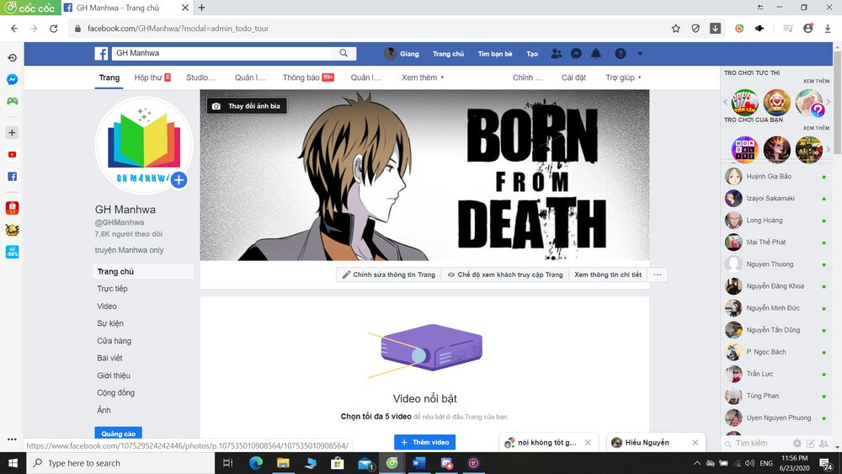Expand the account arrow menu in header
Screen dimensions: 842x474
point(640,54)
